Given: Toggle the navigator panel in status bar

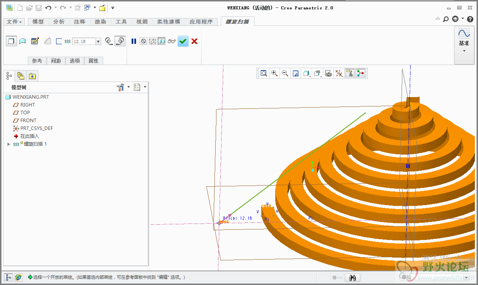Looking at the screenshot, I should click(x=9, y=278).
